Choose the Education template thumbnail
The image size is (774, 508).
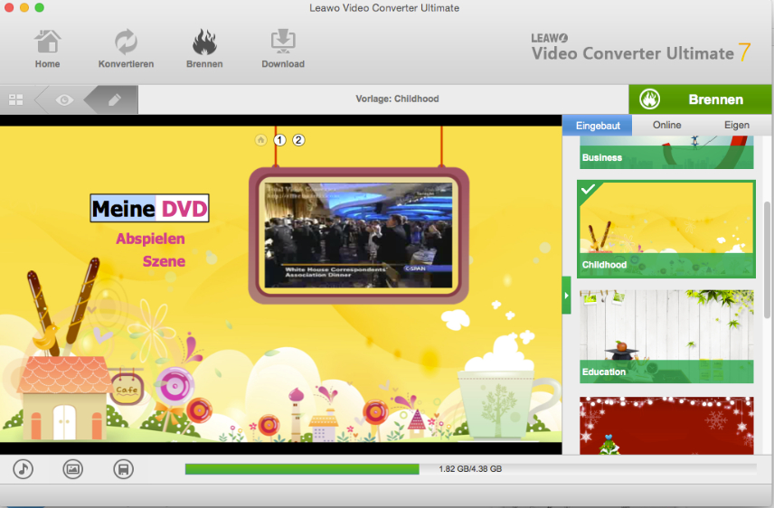pos(666,336)
